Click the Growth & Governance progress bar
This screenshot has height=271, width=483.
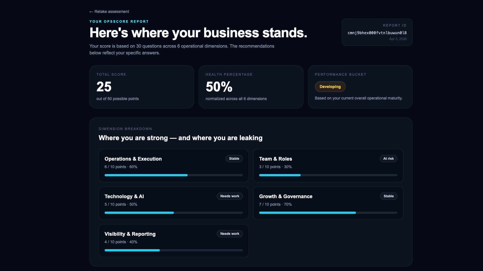[x=328, y=212]
